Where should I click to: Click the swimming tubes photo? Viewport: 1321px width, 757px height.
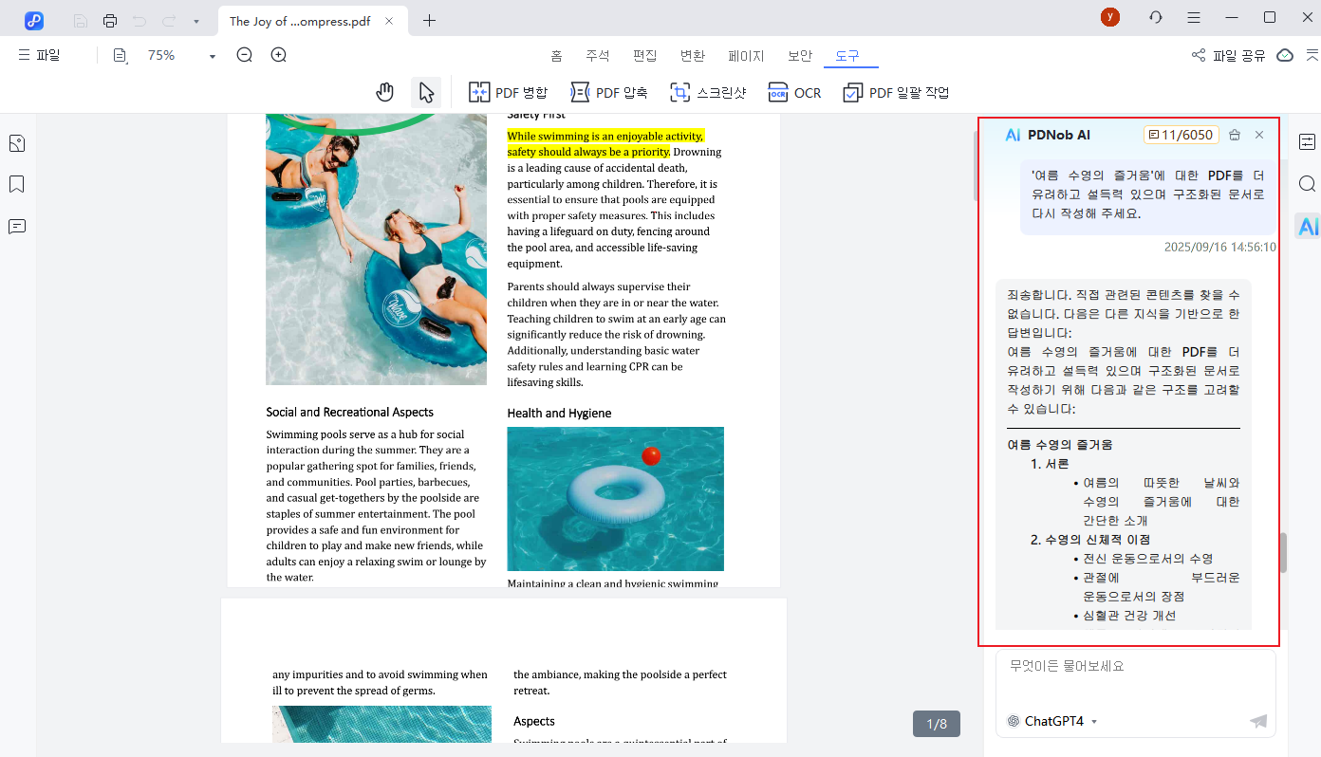click(376, 249)
